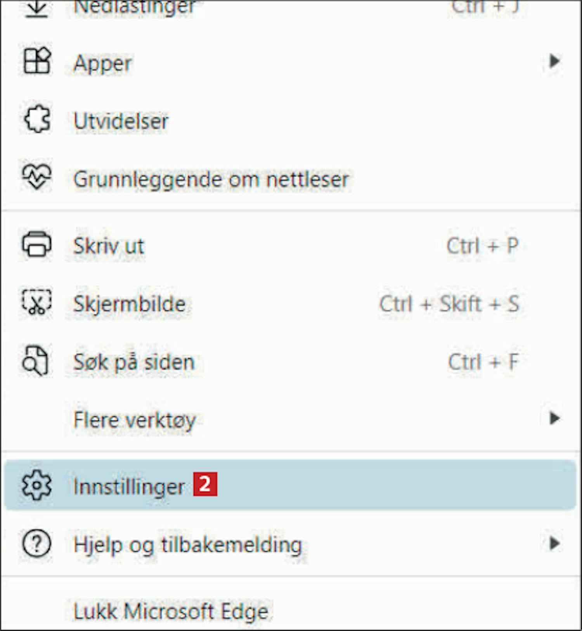
Task: Expand the Flere verktøy submenu arrow
Action: (x=555, y=418)
